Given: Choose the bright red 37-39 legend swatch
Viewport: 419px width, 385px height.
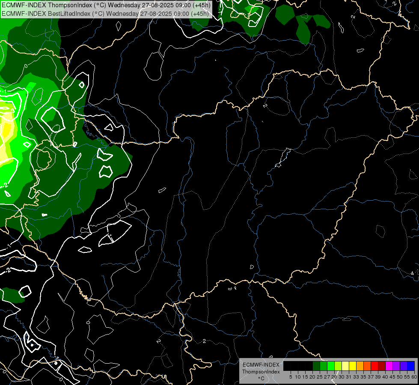Looking at the screenshot, I should pyautogui.click(x=374, y=366).
